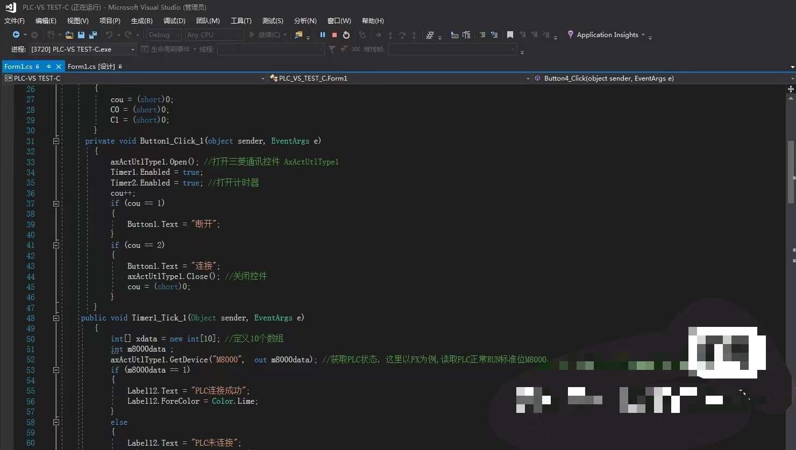
Task: Open the Button4_Click member dropdown
Action: (663, 78)
